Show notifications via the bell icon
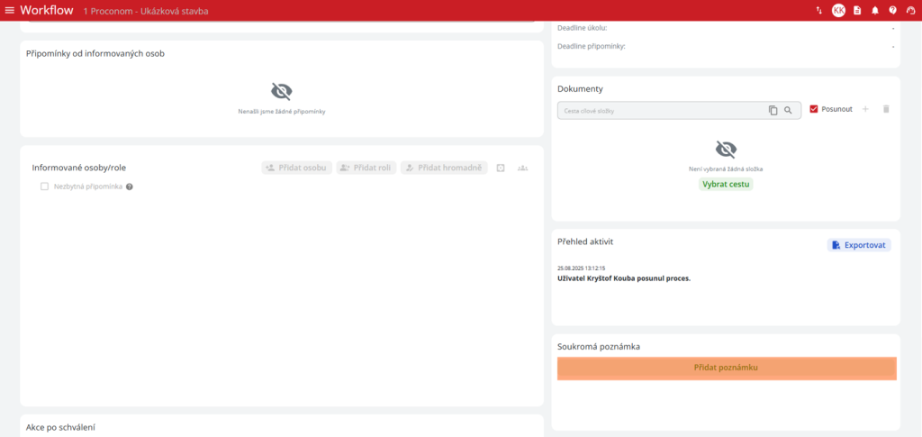922x437 pixels. (x=875, y=11)
